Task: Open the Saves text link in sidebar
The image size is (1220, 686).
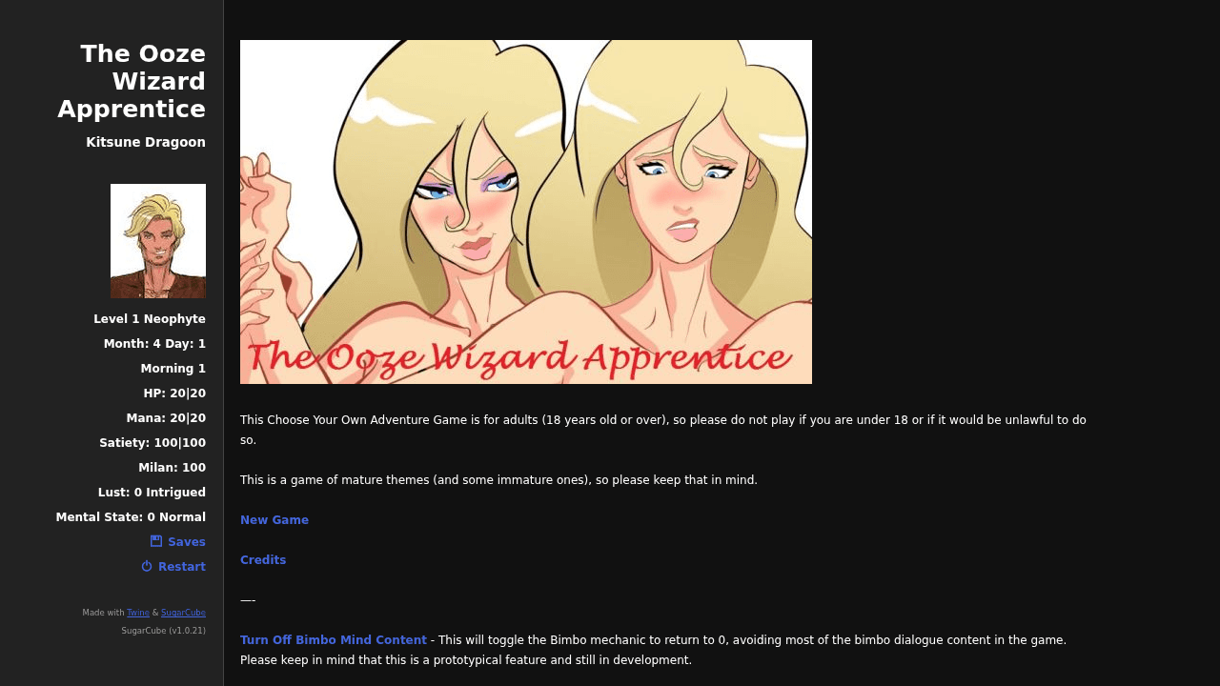Action: [x=187, y=542]
